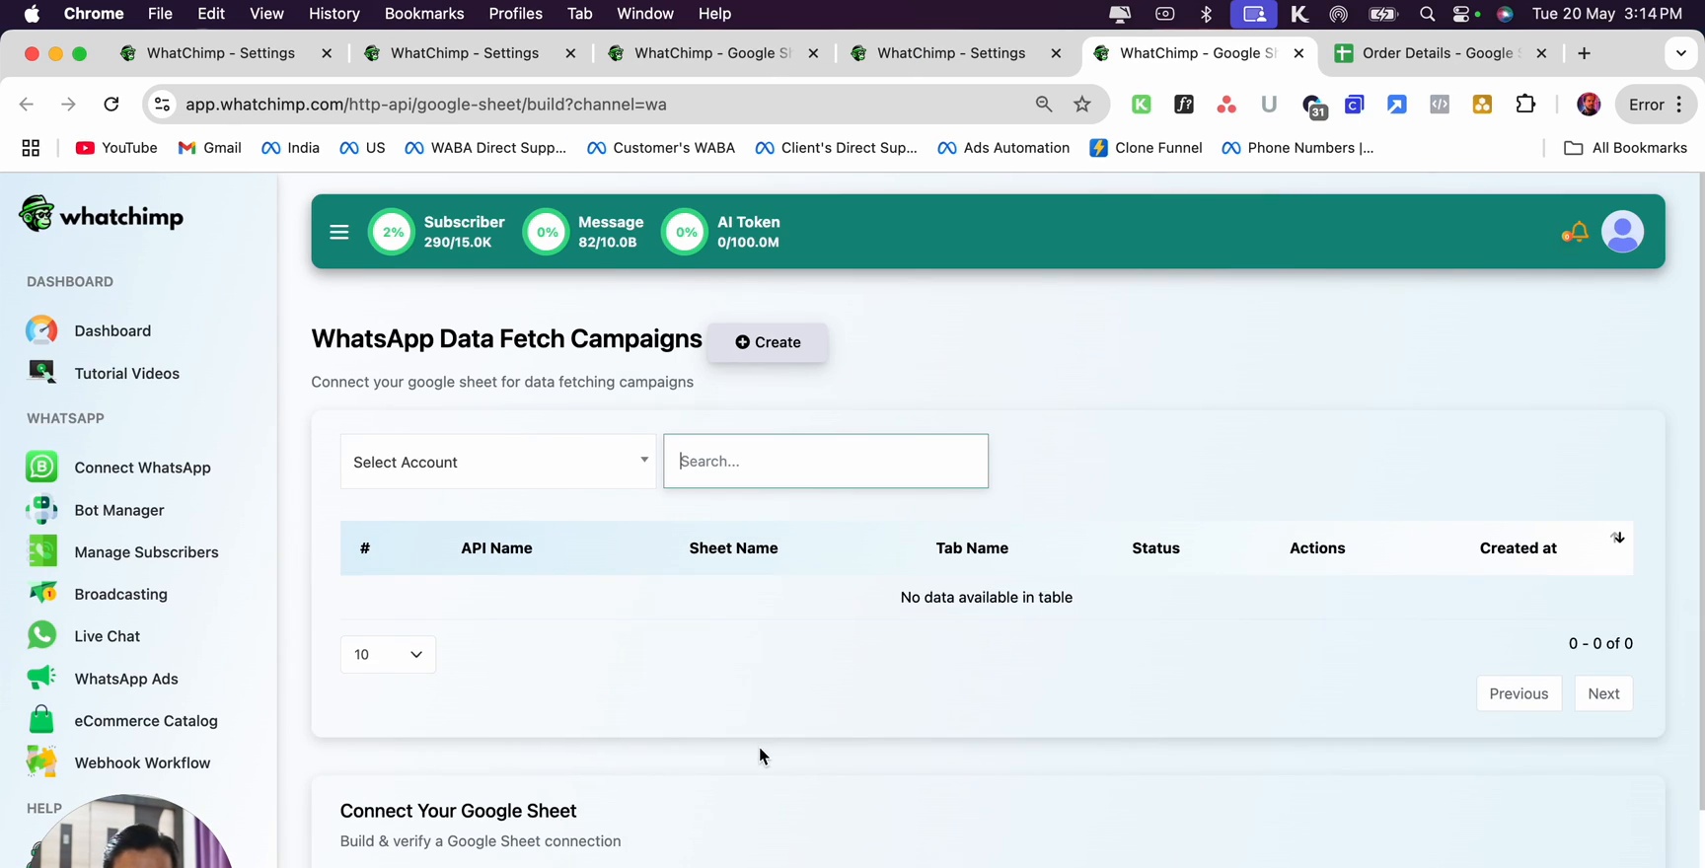Click the address bar URL
The width and height of the screenshot is (1705, 868).
426,105
